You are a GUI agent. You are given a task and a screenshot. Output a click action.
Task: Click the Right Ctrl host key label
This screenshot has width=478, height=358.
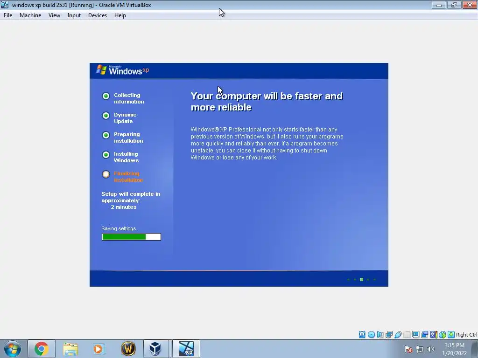point(466,335)
